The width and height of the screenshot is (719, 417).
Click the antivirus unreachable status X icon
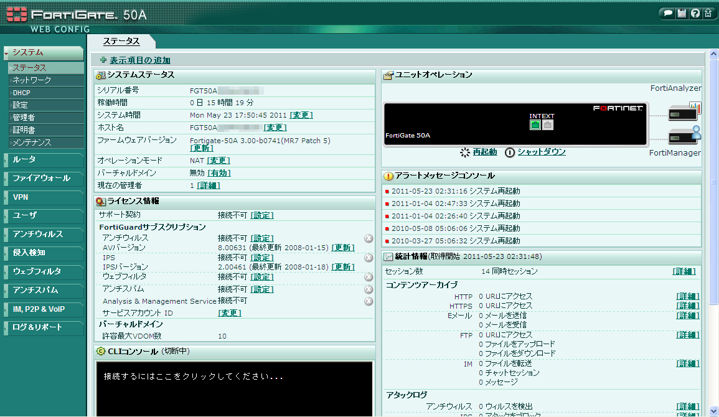(369, 238)
